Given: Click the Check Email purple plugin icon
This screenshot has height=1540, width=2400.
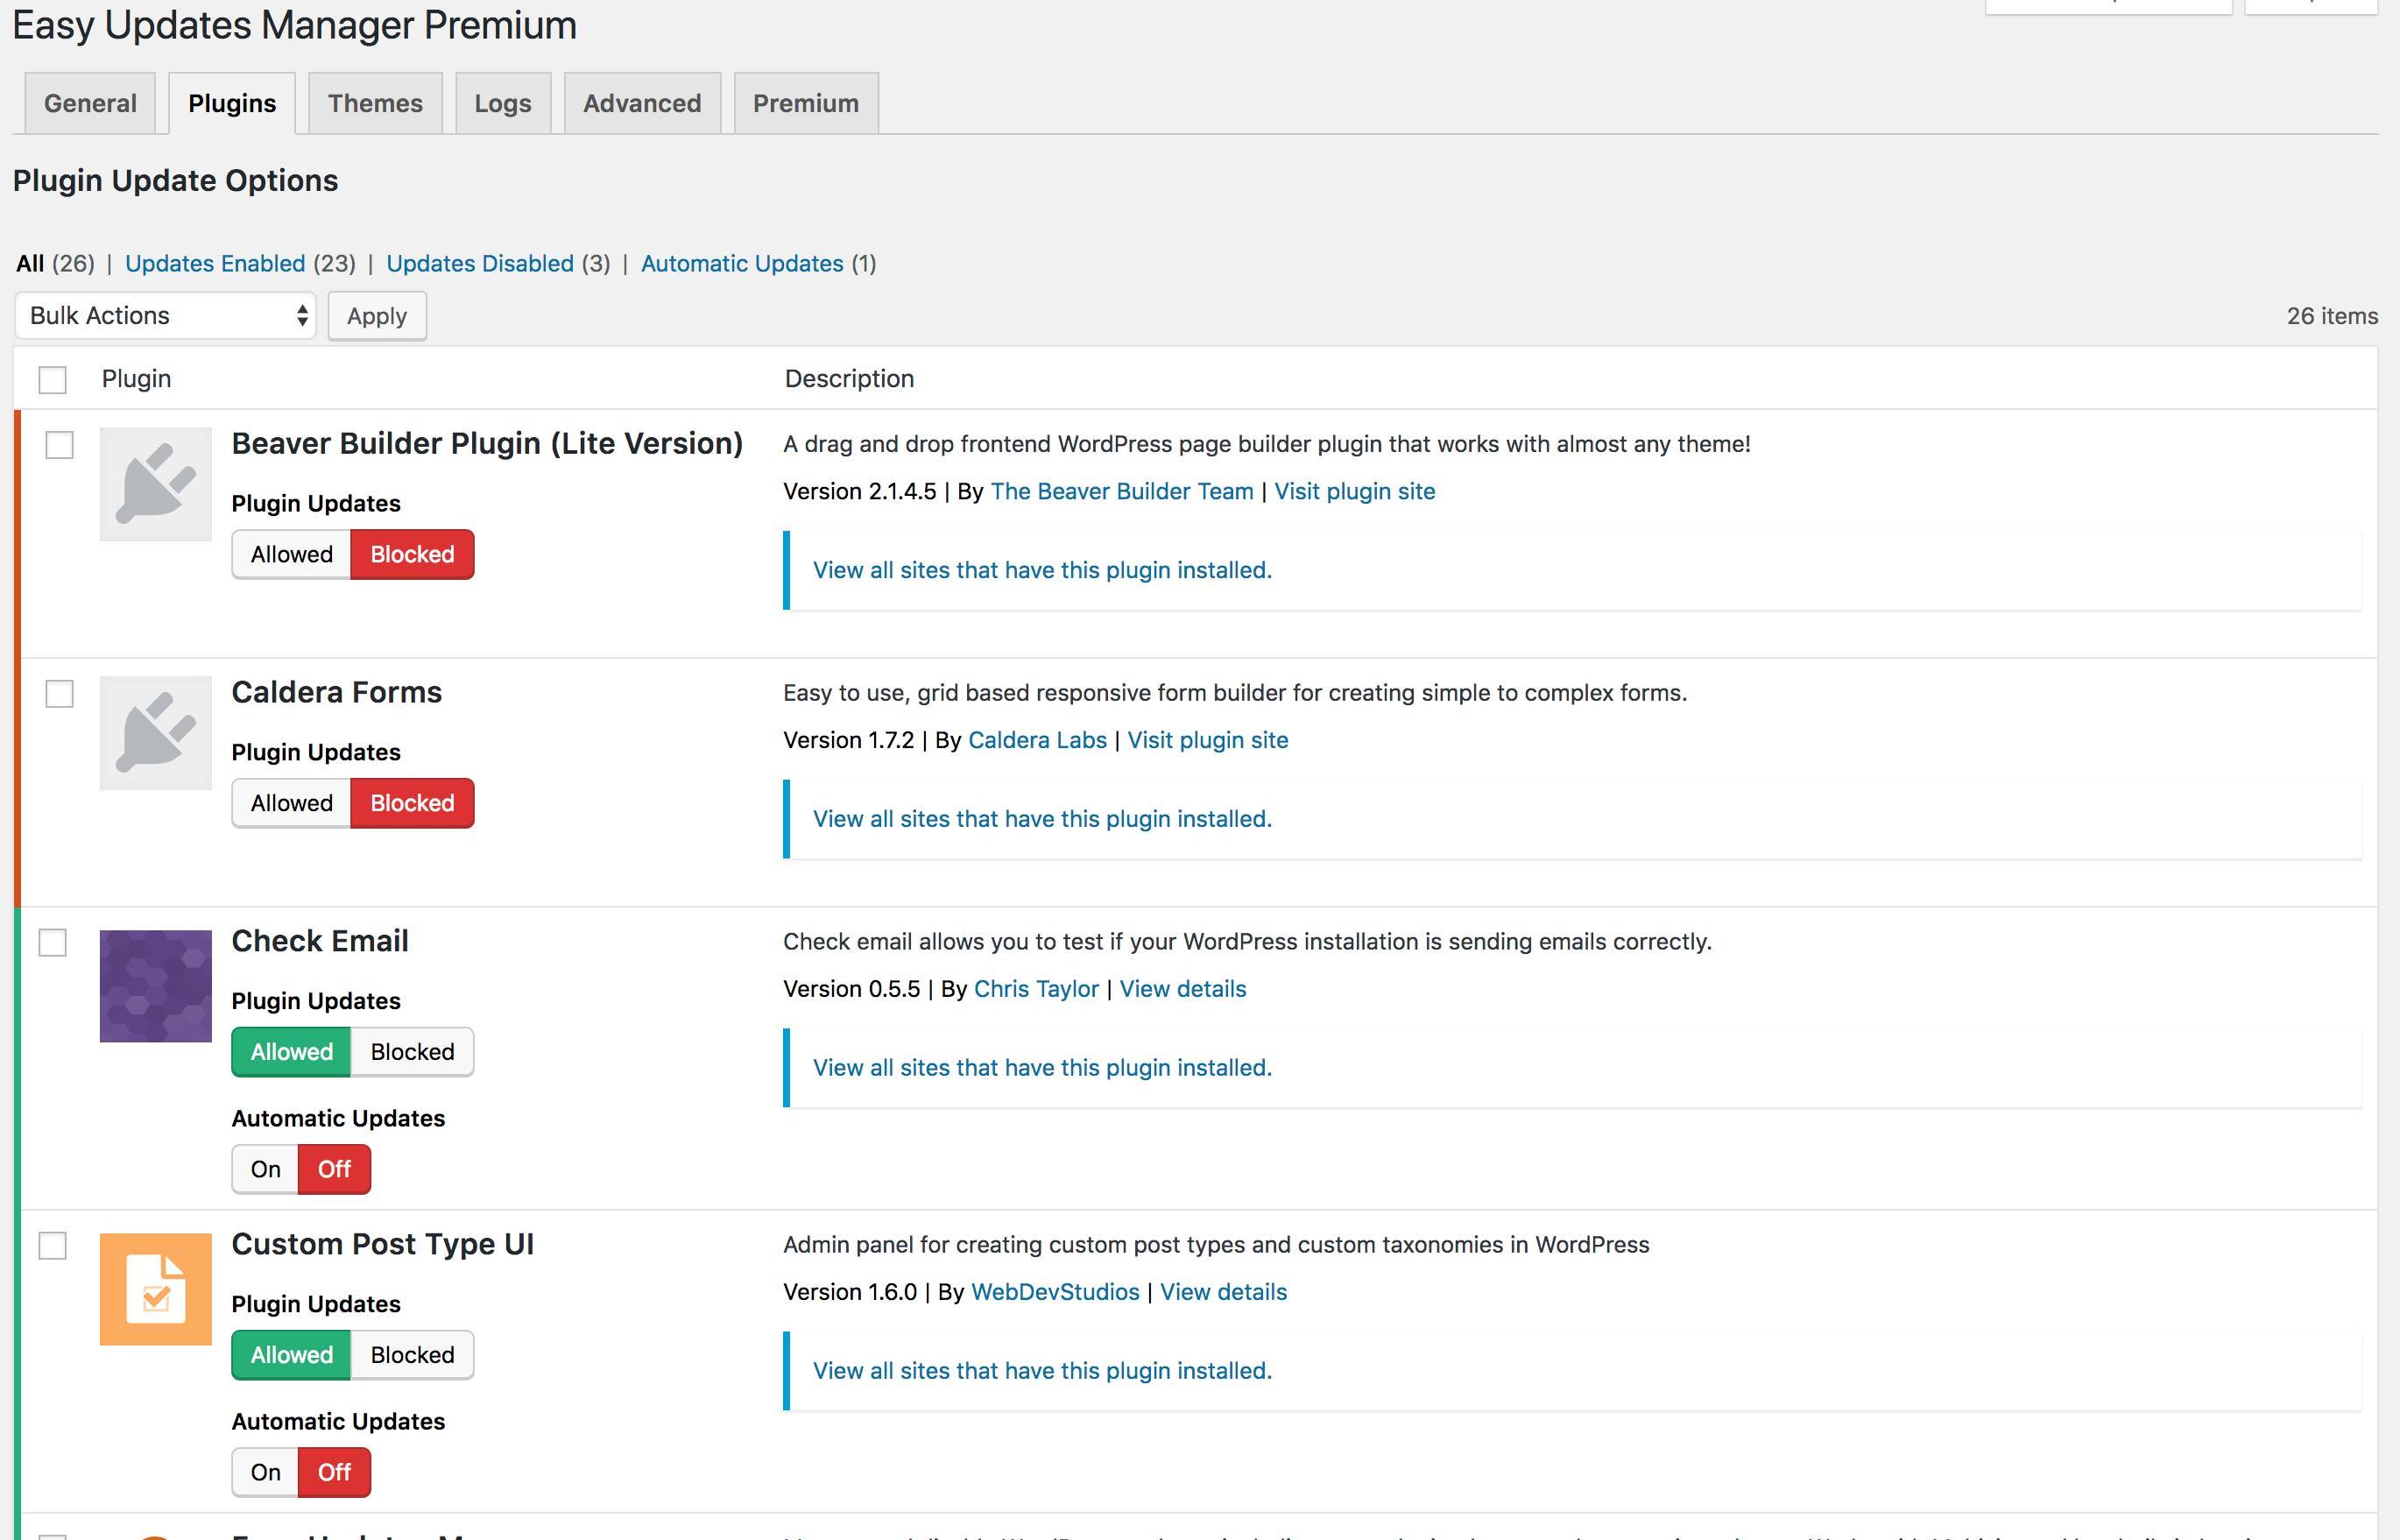Looking at the screenshot, I should [x=156, y=986].
